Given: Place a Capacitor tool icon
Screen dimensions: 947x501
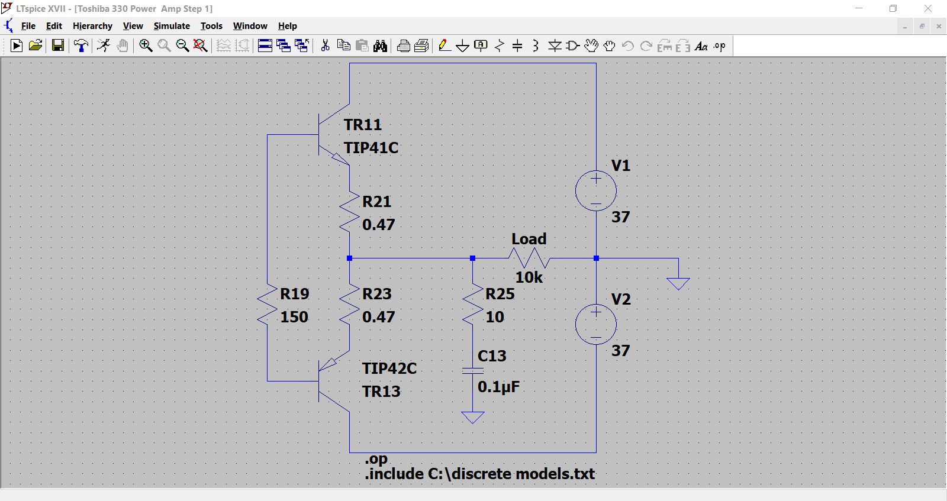Looking at the screenshot, I should point(517,46).
